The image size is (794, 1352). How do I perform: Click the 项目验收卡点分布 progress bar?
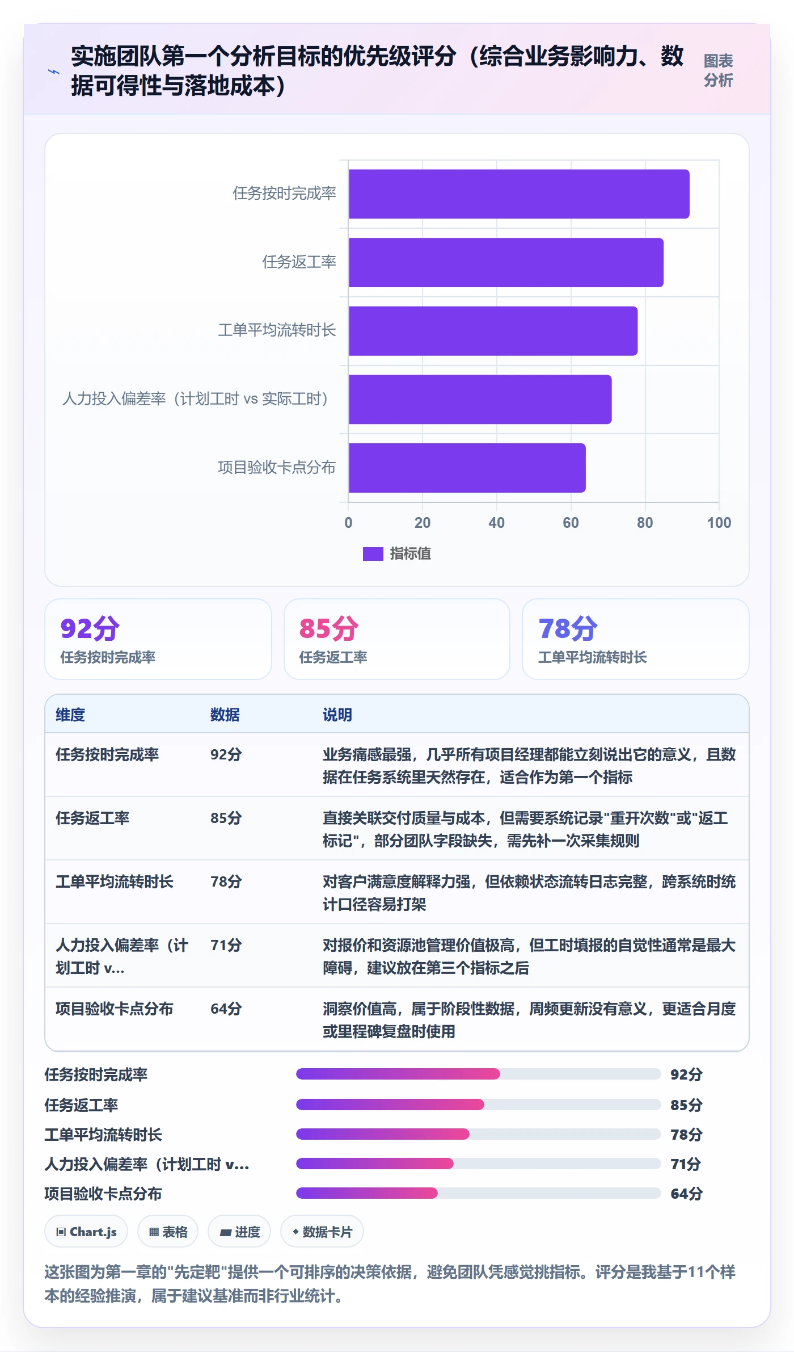coord(478,1193)
